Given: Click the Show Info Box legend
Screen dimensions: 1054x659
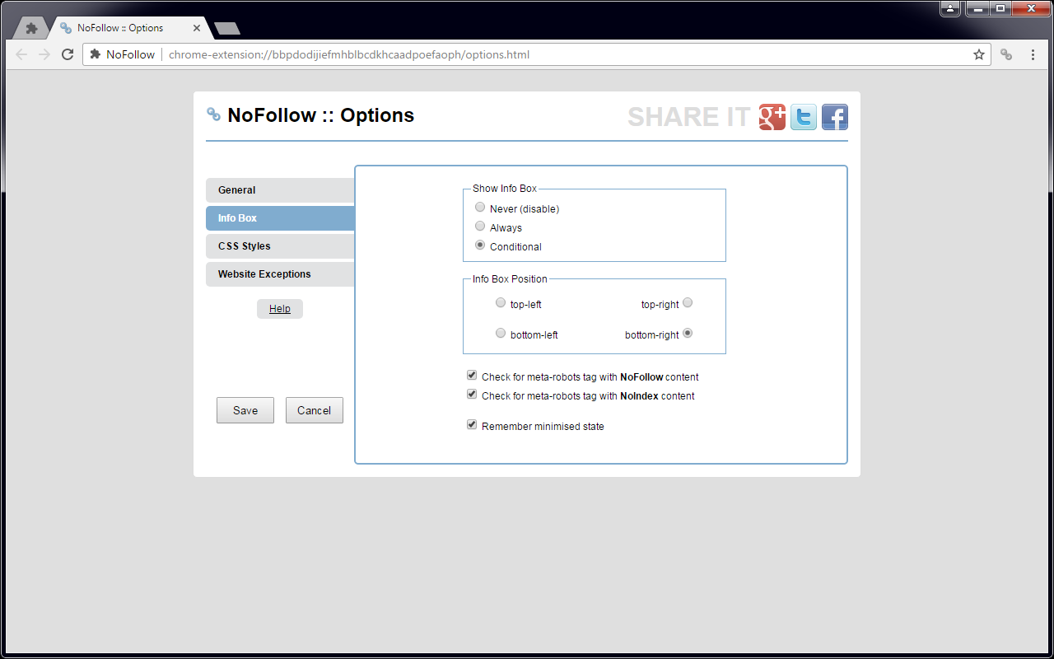Looking at the screenshot, I should [505, 189].
